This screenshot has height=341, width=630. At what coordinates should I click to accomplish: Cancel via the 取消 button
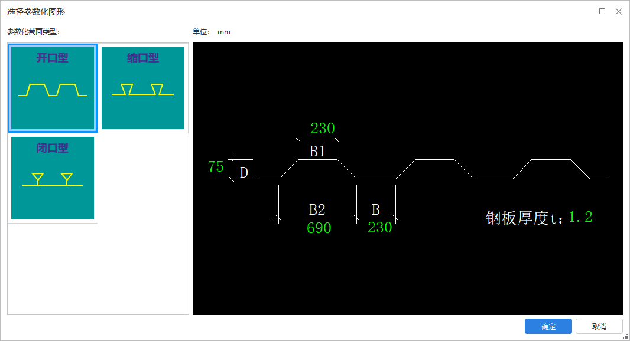click(599, 327)
